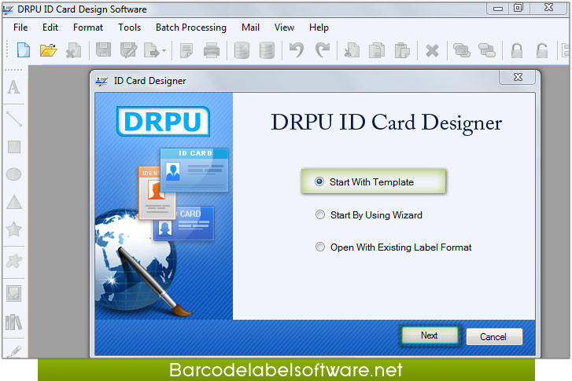Open the image library books icon
This screenshot has height=381, width=572.
14,322
